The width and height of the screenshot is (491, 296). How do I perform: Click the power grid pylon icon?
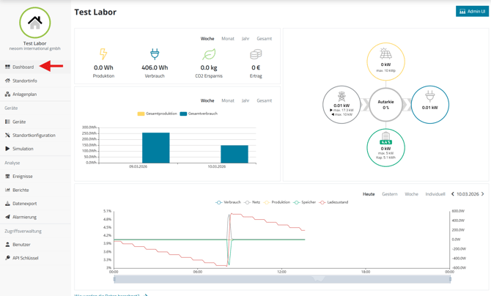click(x=342, y=97)
